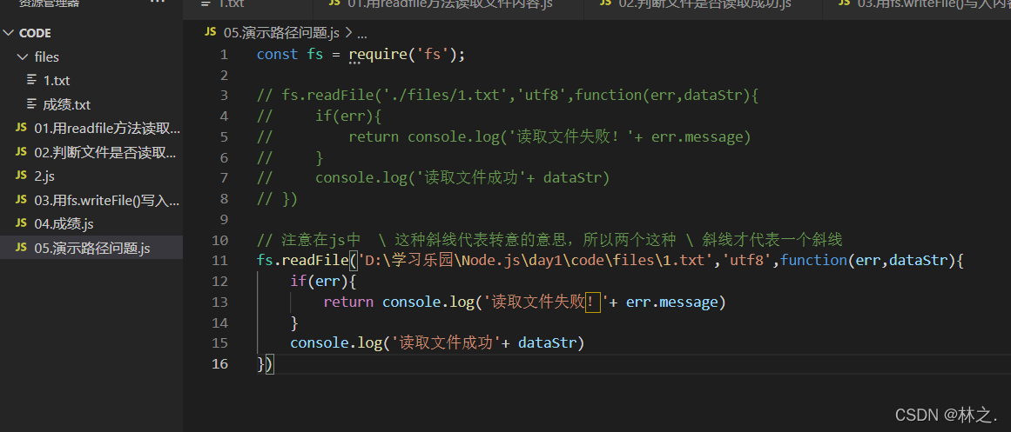1011x432 pixels.
Task: Open 02.判断文件是否读取 file in explorer
Action: [x=105, y=153]
